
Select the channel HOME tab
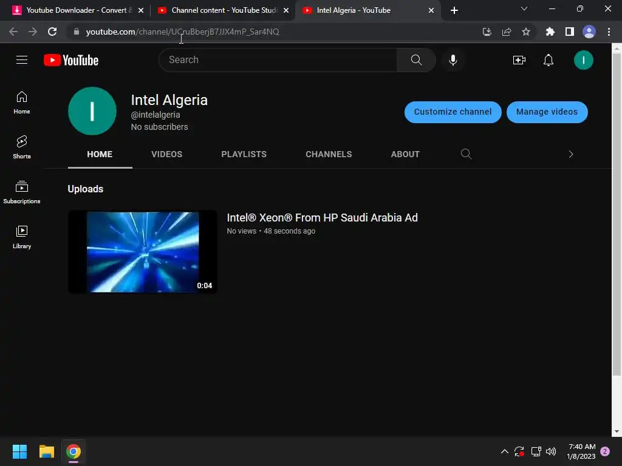[x=100, y=154]
